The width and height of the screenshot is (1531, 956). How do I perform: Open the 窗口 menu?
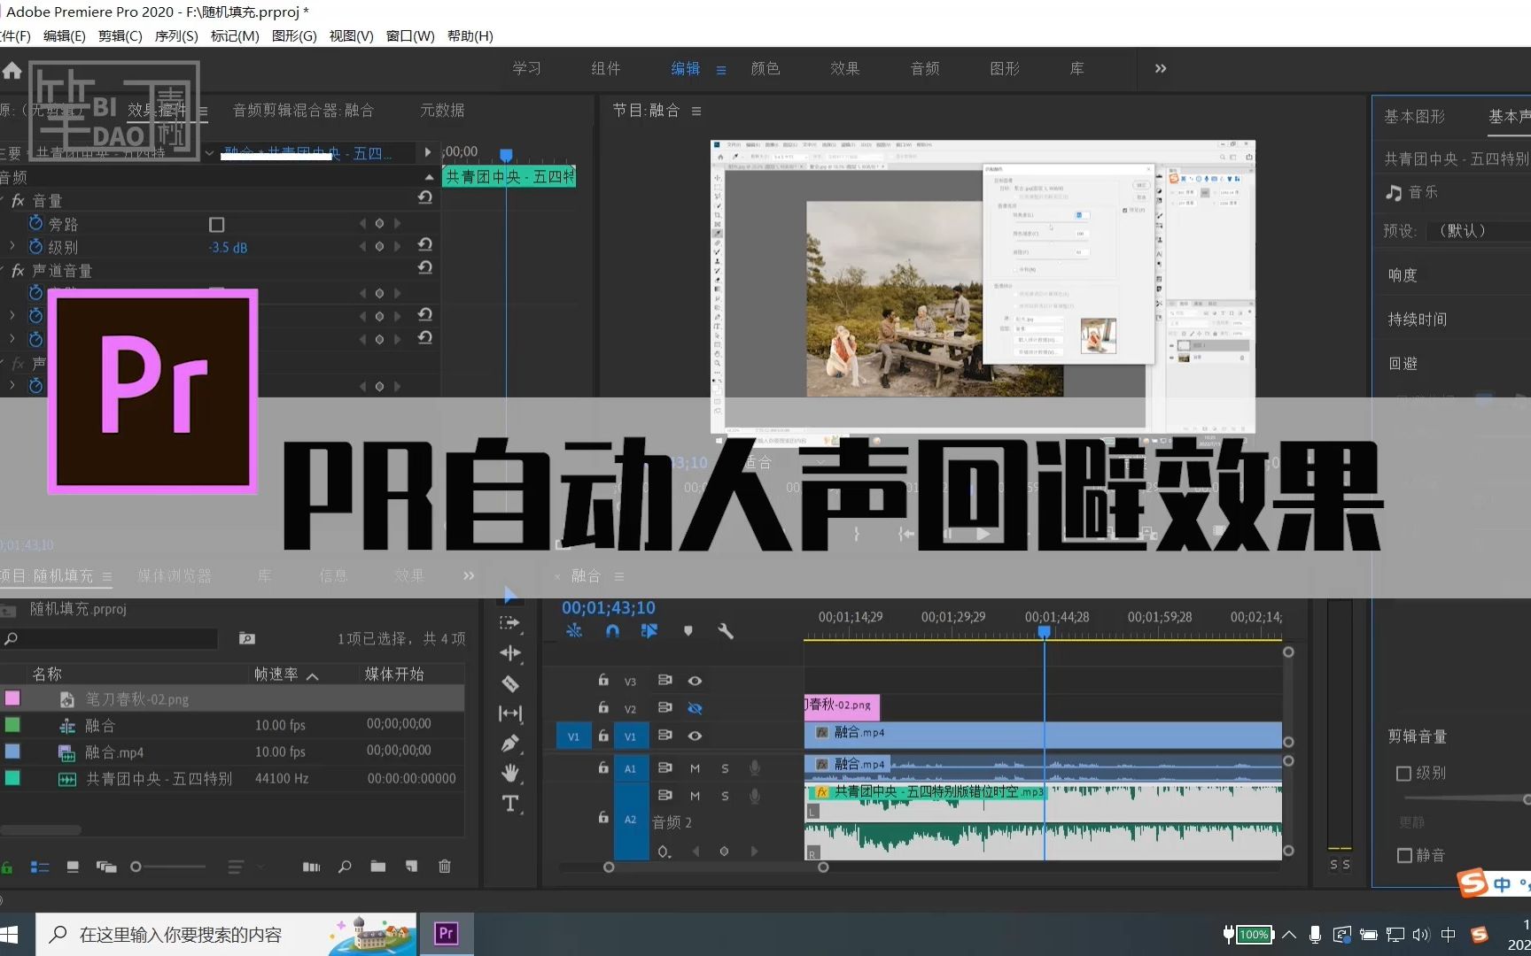click(x=409, y=35)
